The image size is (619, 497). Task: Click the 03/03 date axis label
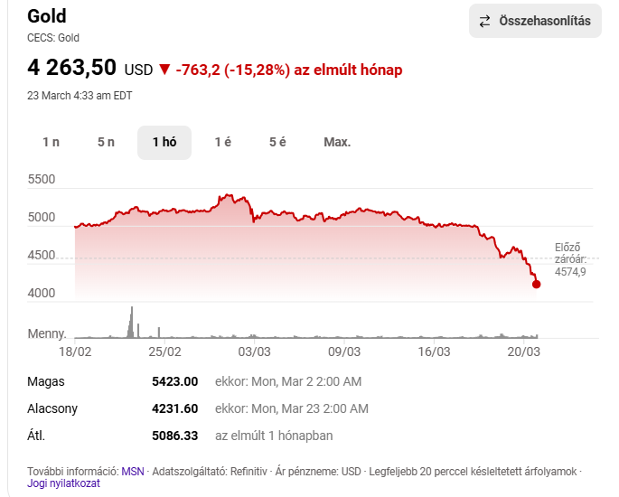point(254,351)
